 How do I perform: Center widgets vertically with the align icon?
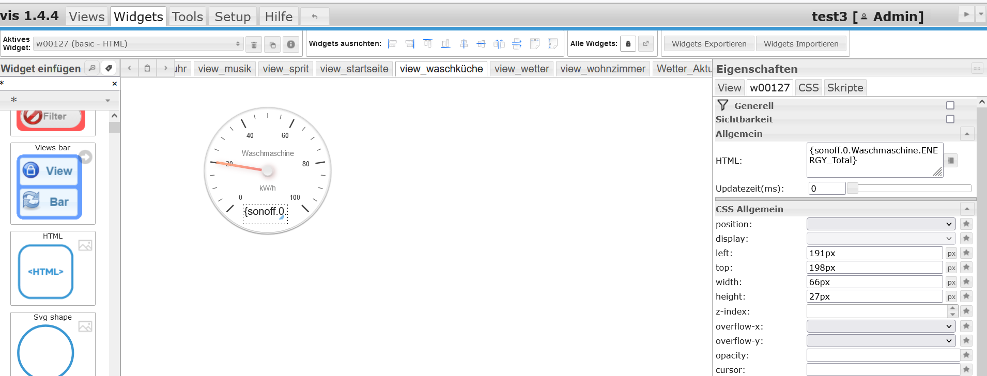(481, 44)
